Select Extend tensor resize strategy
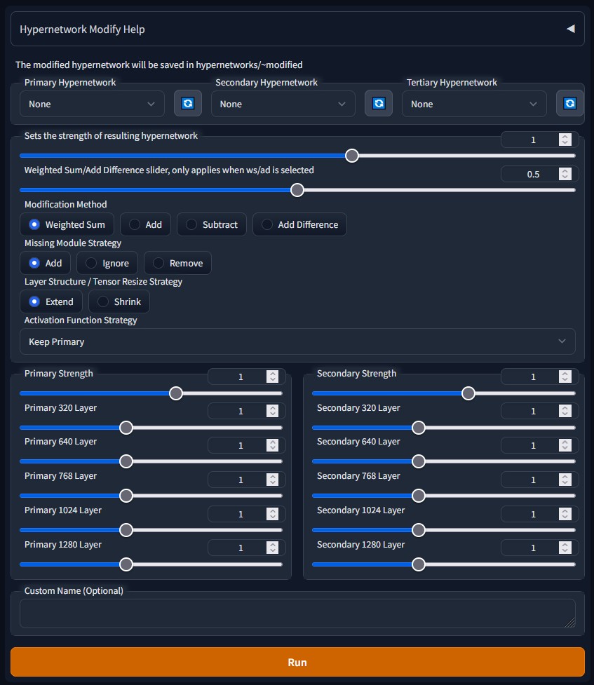The height and width of the screenshot is (685, 594). click(51, 301)
